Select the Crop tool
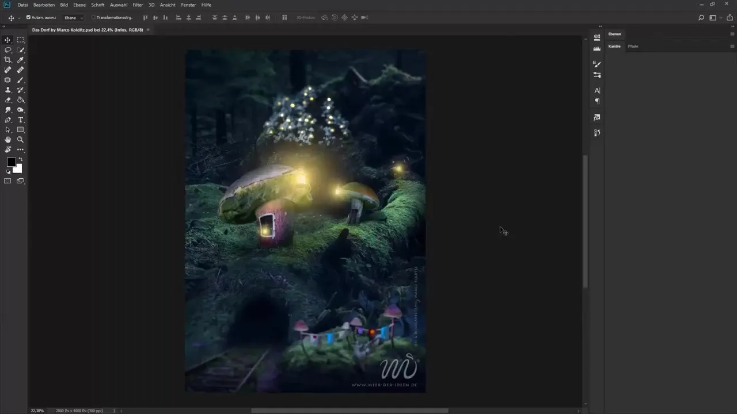This screenshot has width=737, height=414. [x=7, y=60]
